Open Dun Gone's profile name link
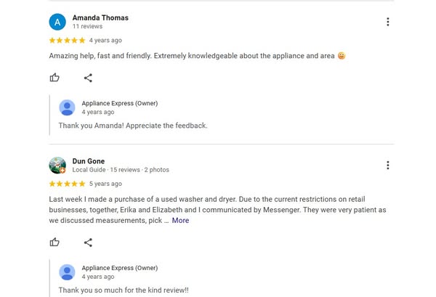436x297 pixels. [89, 161]
